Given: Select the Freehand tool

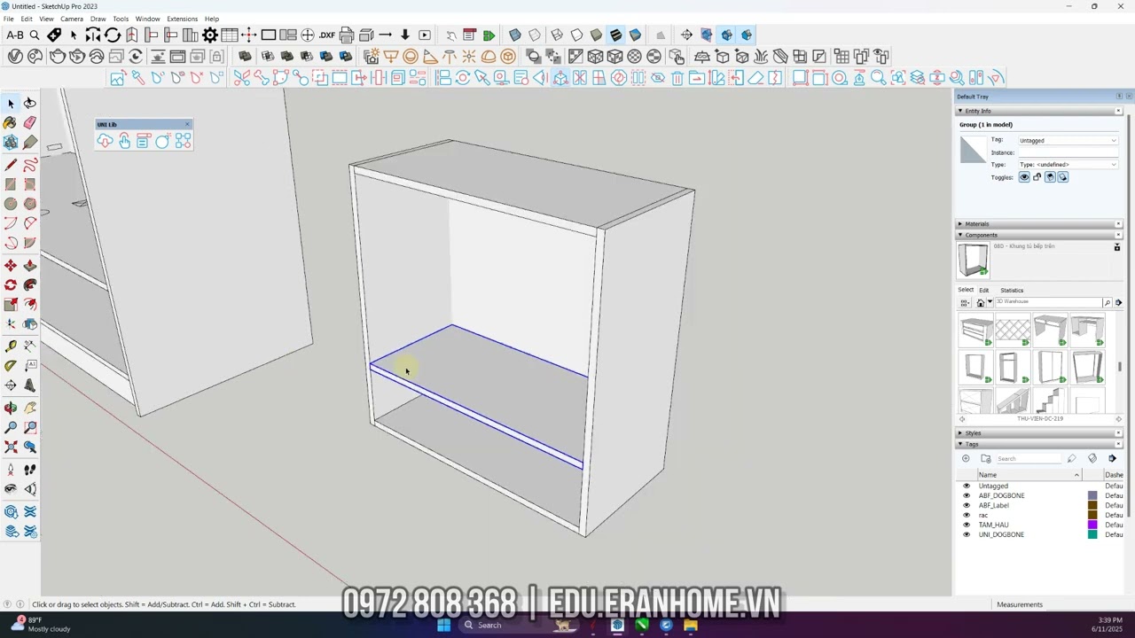Looking at the screenshot, I should click(x=30, y=165).
